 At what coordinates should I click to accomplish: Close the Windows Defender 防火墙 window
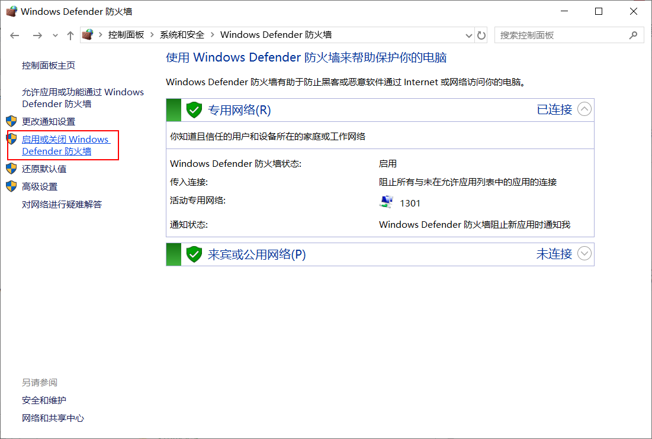[x=633, y=11]
